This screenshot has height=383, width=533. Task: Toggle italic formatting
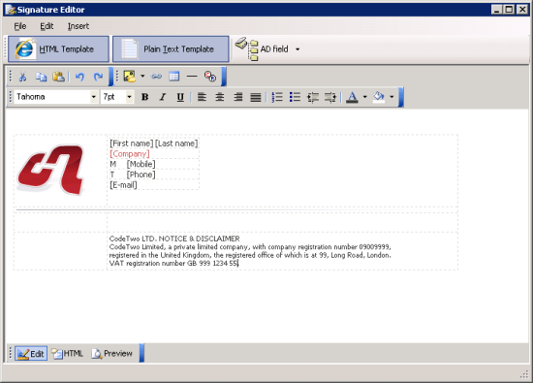tap(163, 97)
